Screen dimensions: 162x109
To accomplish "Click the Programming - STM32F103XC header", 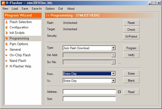I will point(102,15).
